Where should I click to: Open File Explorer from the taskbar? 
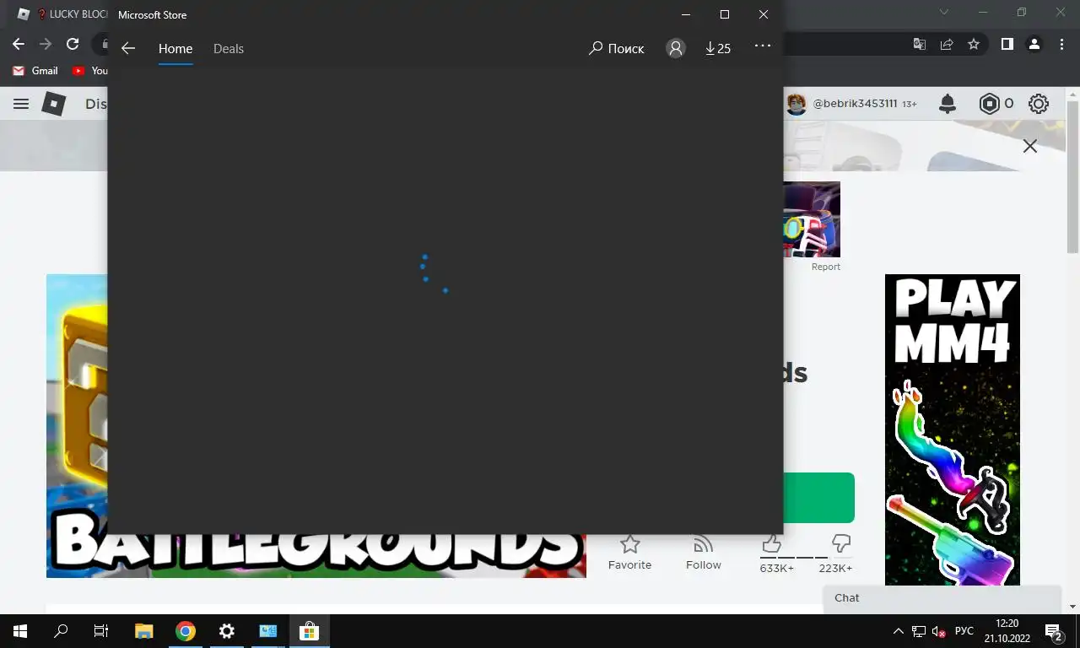click(x=144, y=630)
